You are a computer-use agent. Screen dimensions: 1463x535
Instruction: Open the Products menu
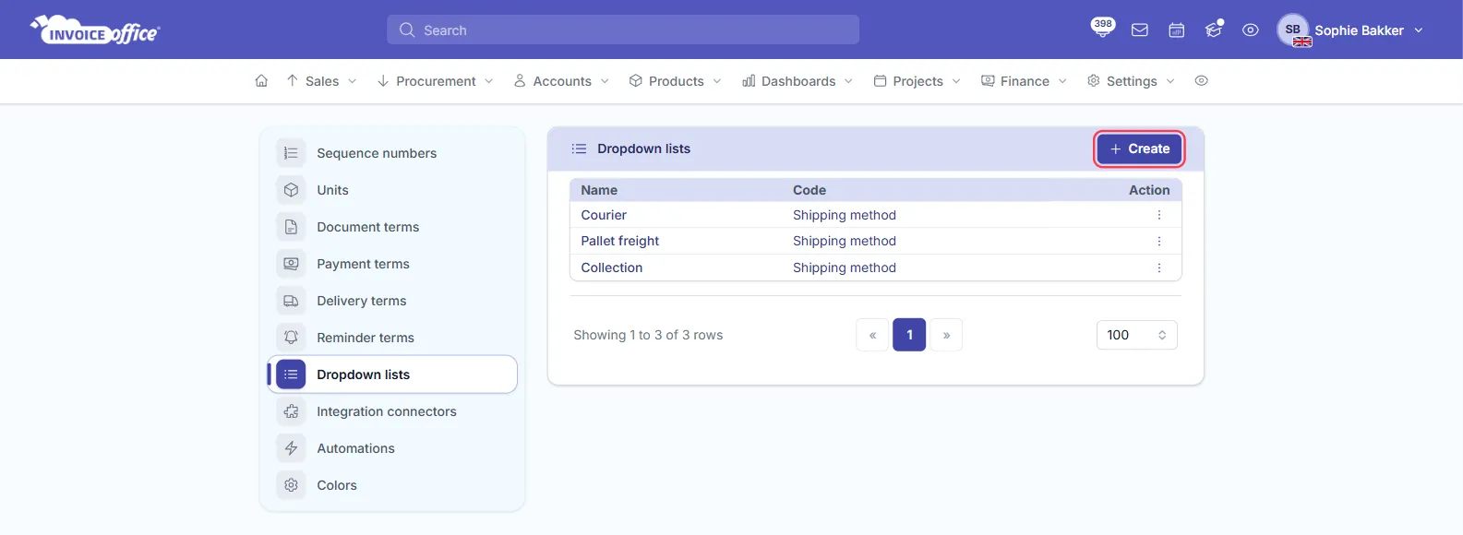point(676,81)
